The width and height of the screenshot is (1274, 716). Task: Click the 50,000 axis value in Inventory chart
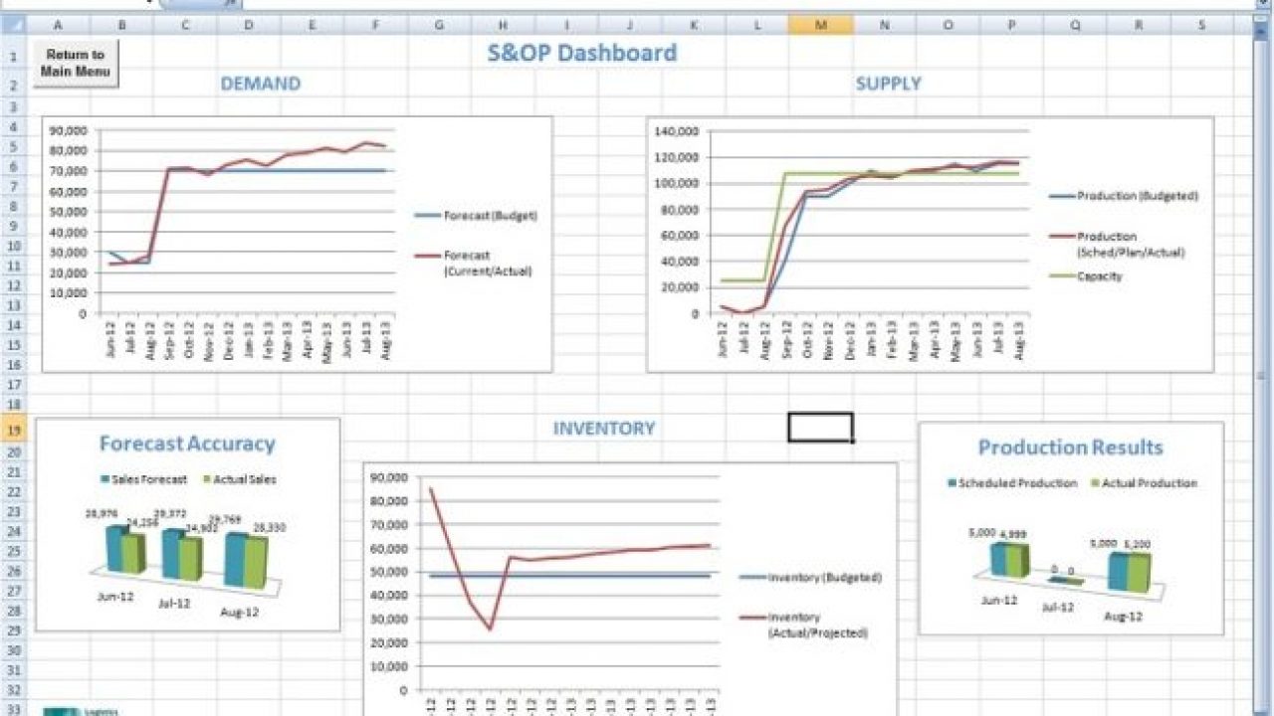[389, 572]
